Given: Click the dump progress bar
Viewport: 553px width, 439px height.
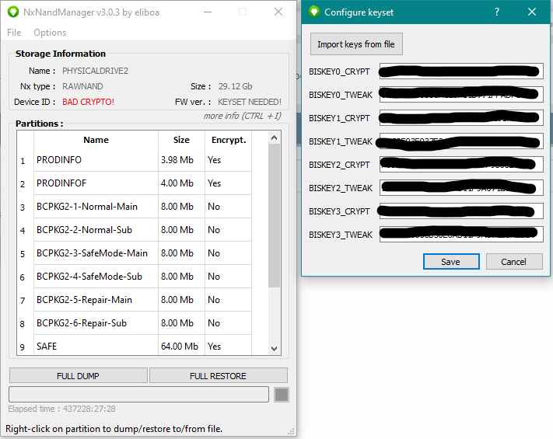Looking at the screenshot, I should click(139, 395).
